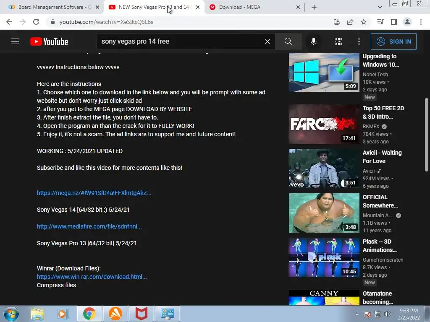The width and height of the screenshot is (430, 322).
Task: Launch media player from taskbar
Action: click(63, 314)
